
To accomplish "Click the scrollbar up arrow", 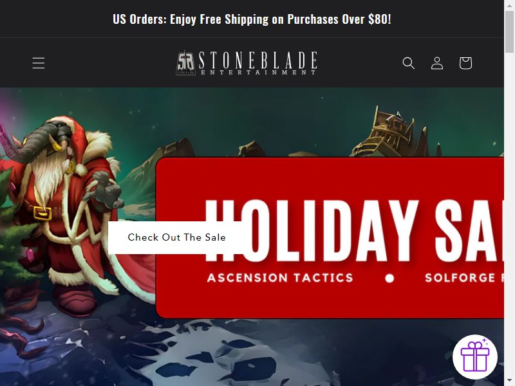I will coord(509,5).
